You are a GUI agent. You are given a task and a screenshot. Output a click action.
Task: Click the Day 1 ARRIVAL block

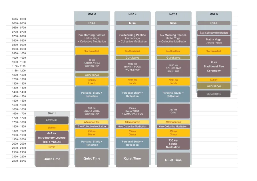52,120
